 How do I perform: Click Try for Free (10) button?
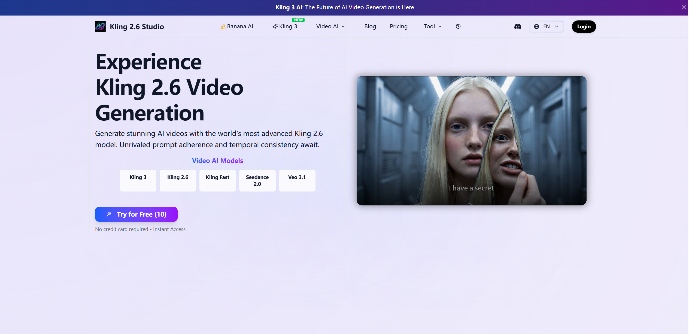point(136,214)
